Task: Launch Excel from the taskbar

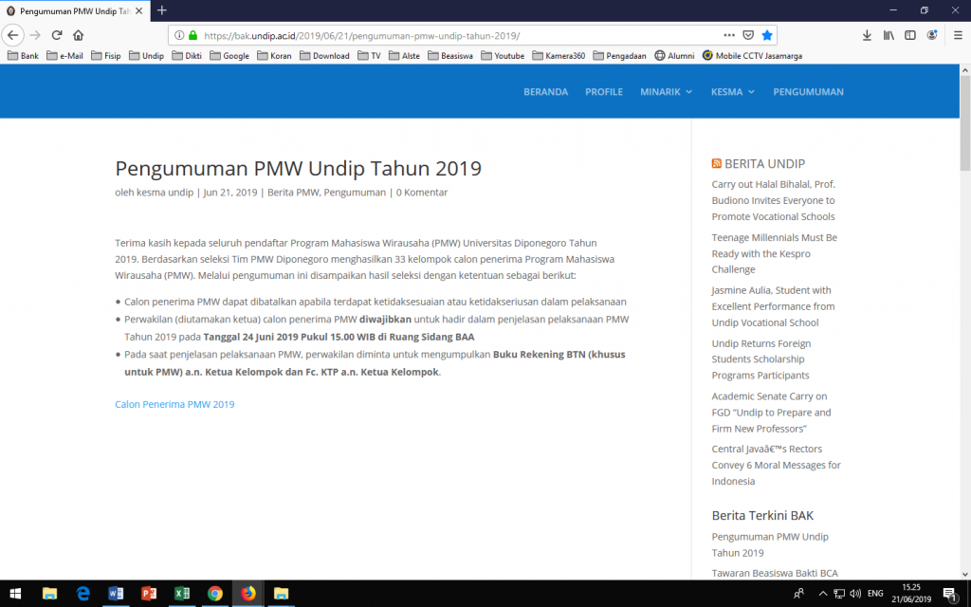Action: pos(181,594)
